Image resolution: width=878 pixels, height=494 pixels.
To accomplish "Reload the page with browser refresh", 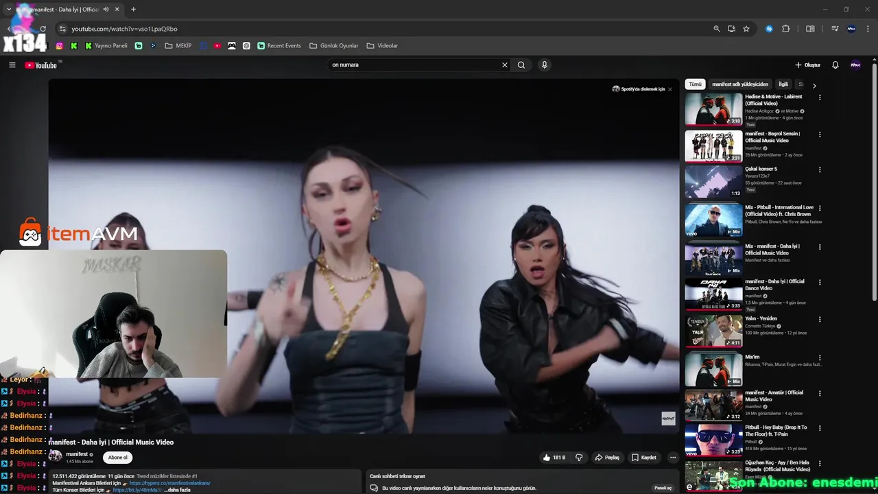I will click(x=43, y=29).
